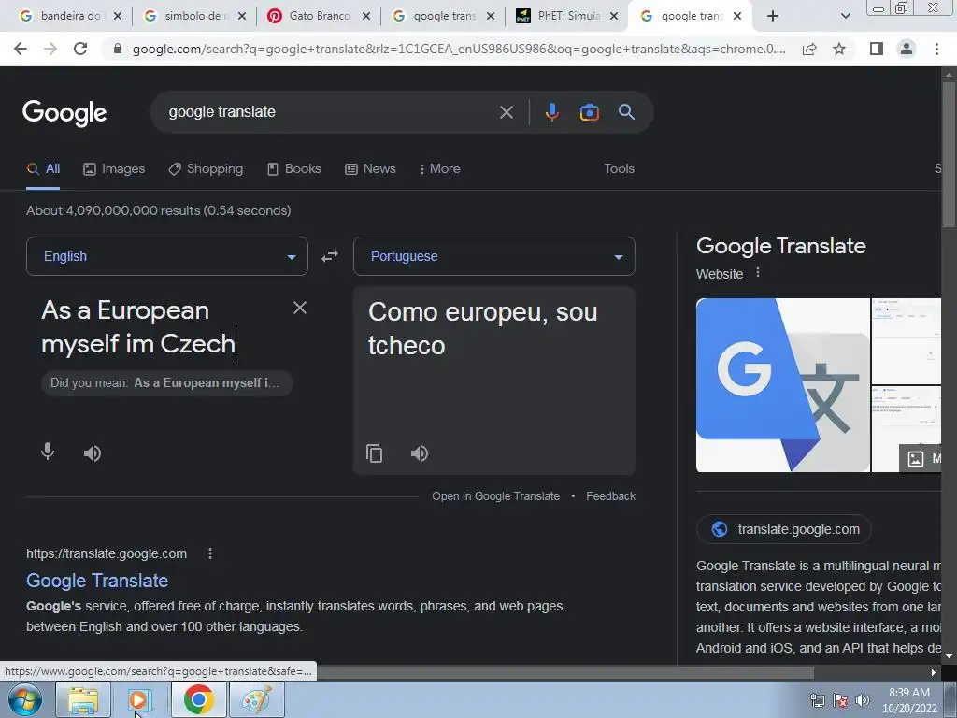Go to Google logo homepage
The width and height of the screenshot is (957, 718).
(x=64, y=113)
